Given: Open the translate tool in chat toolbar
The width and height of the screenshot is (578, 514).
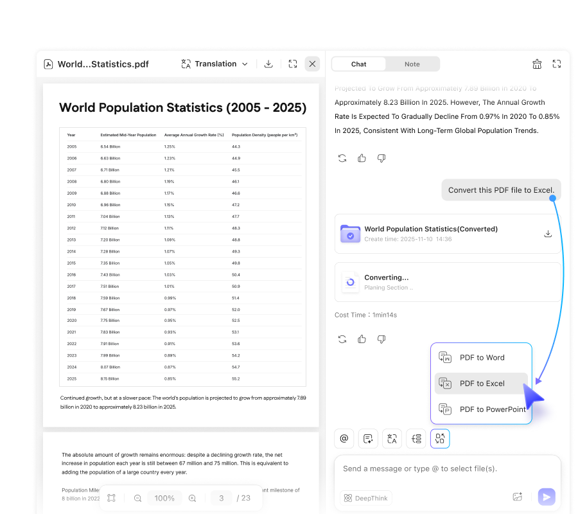Looking at the screenshot, I should tap(392, 438).
